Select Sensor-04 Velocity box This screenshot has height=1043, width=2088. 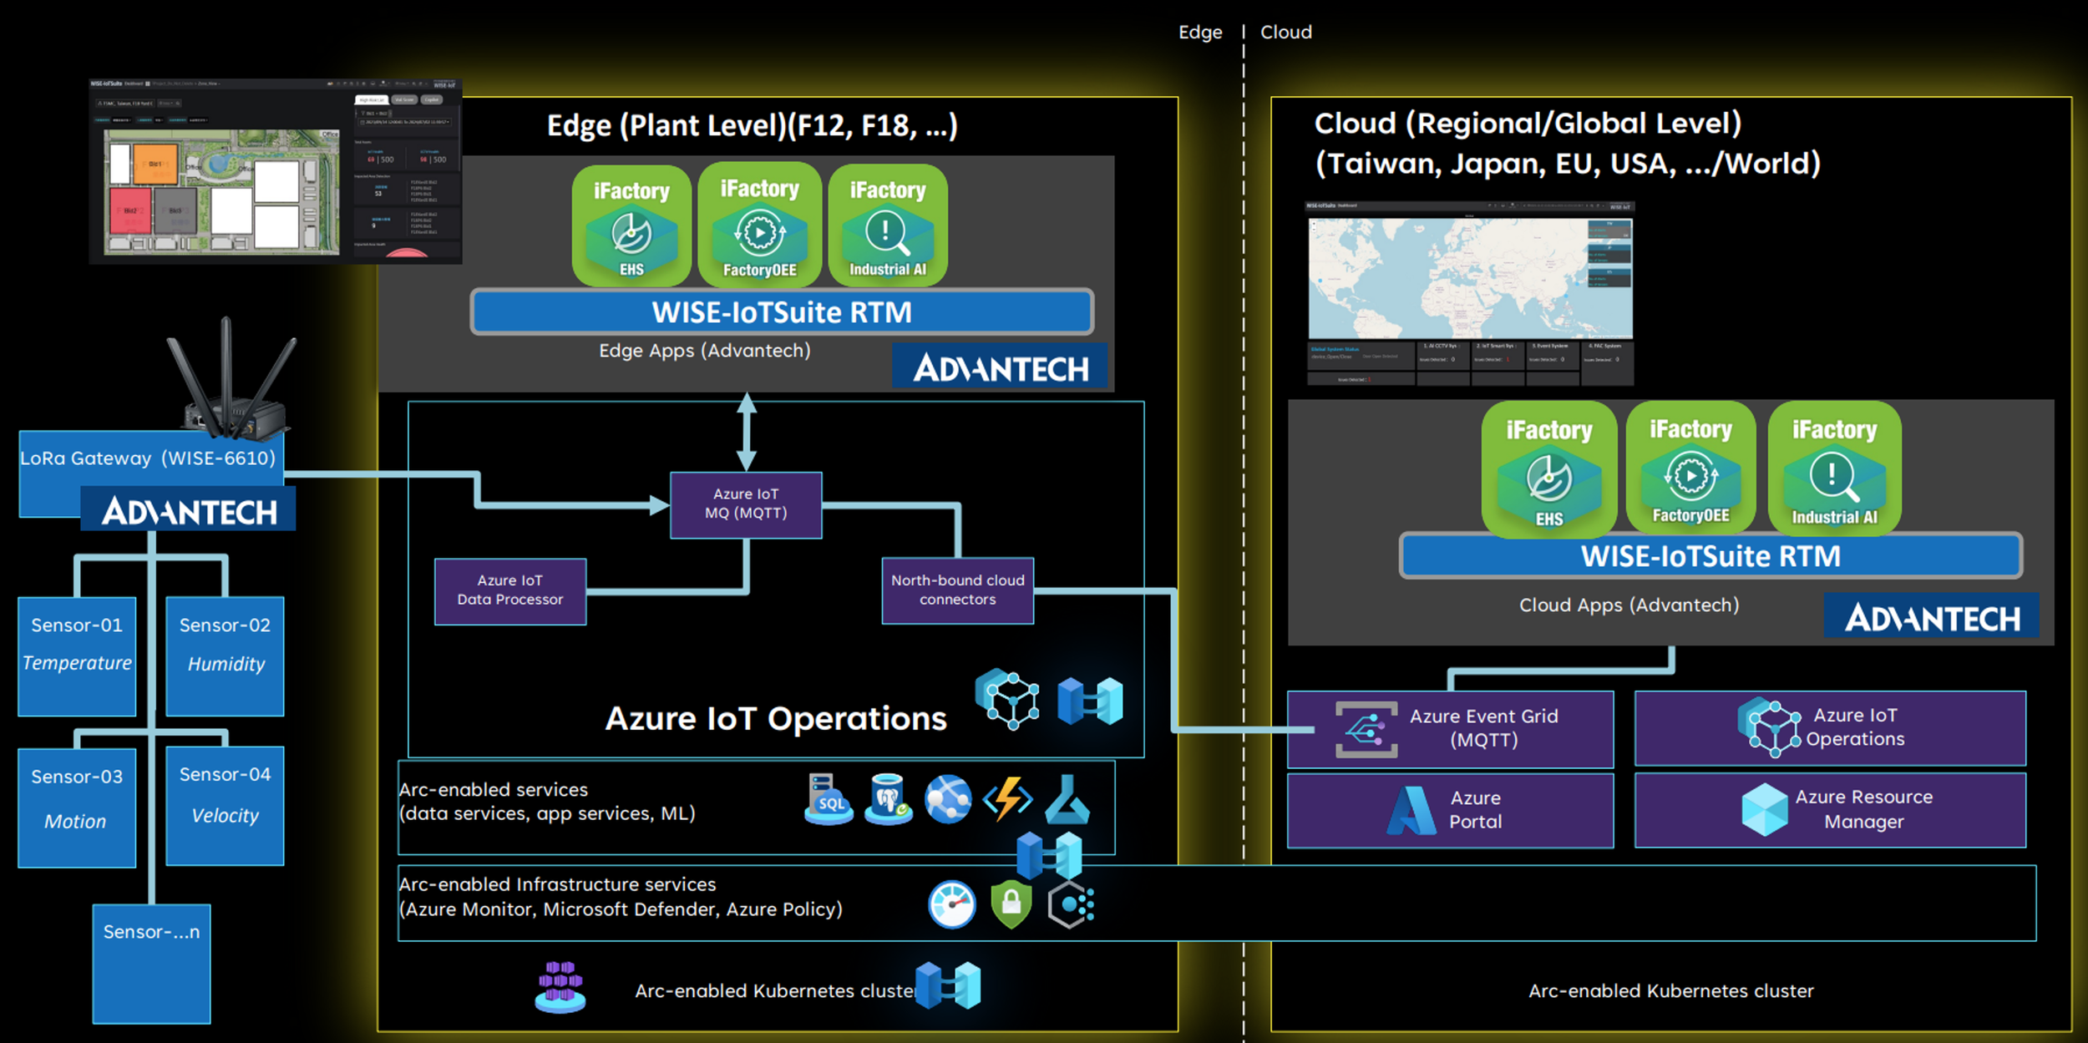[x=225, y=806]
